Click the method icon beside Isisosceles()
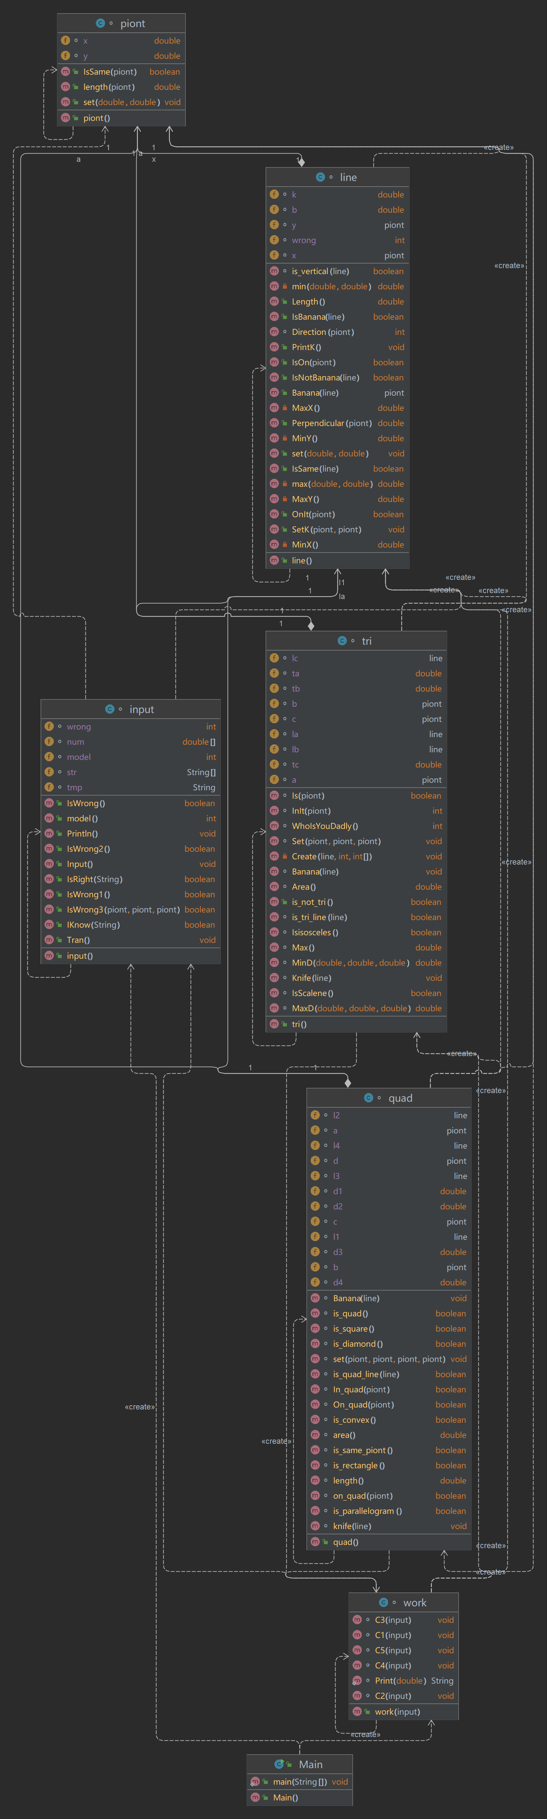 (x=274, y=932)
